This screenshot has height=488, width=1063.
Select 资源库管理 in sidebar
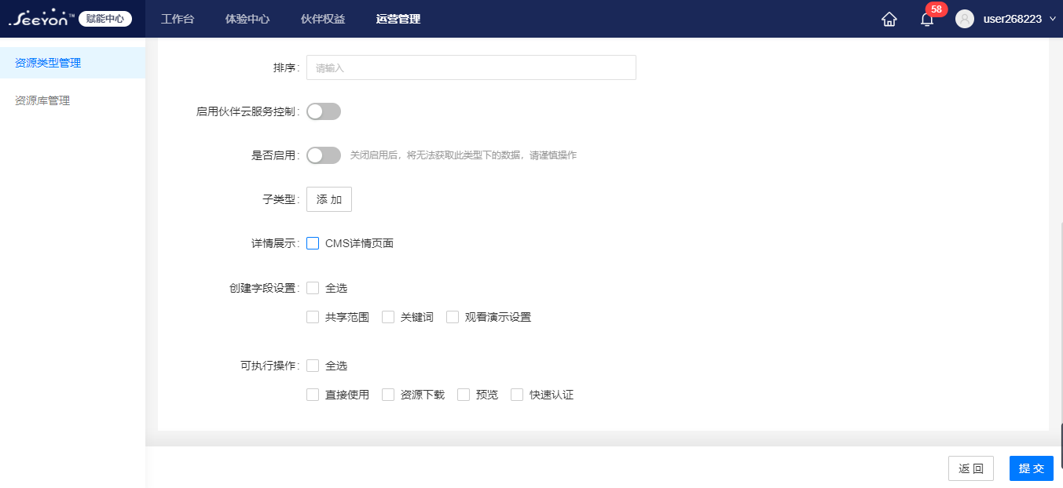point(72,100)
